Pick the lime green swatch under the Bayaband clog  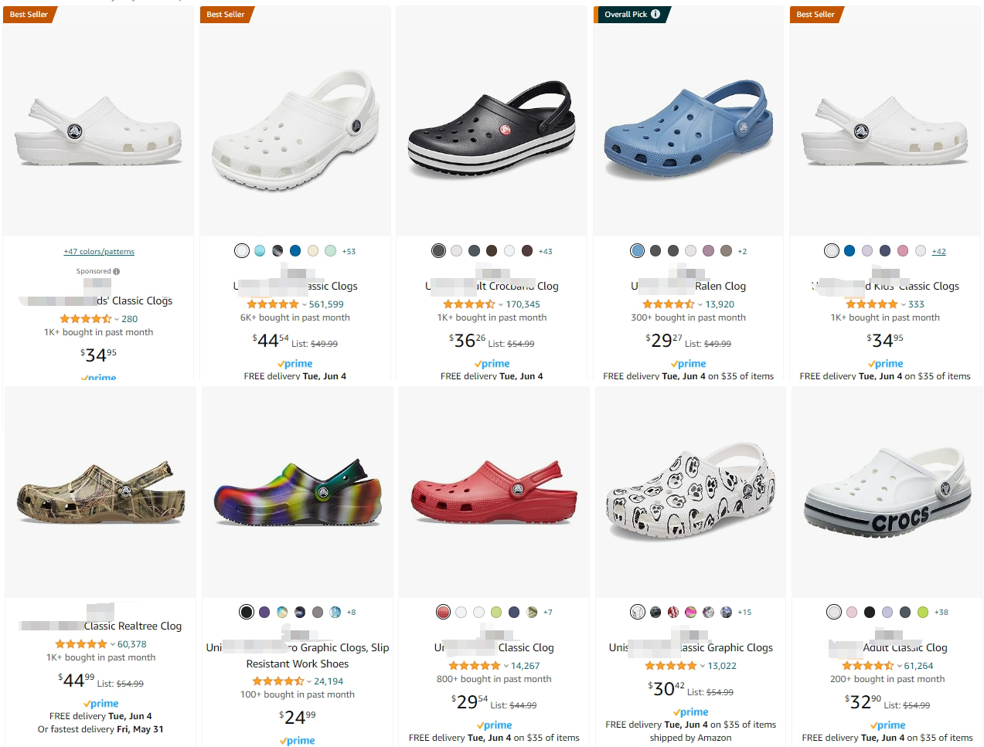pyautogui.click(x=922, y=613)
